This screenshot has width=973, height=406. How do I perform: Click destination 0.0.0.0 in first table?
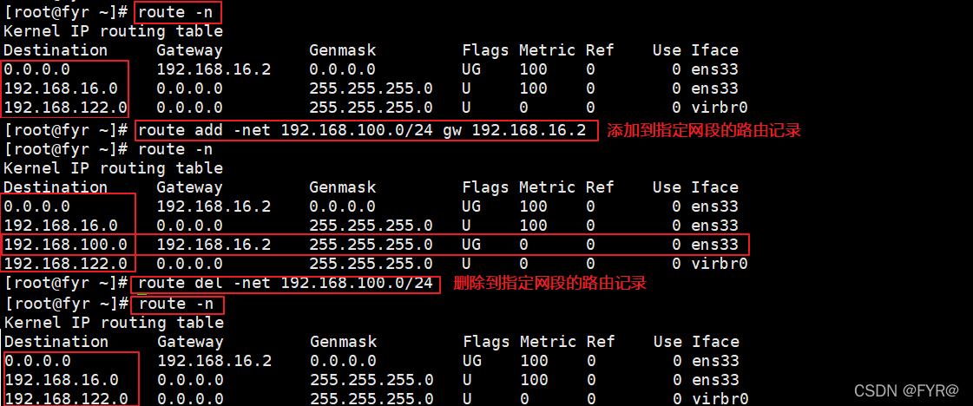pyautogui.click(x=37, y=69)
